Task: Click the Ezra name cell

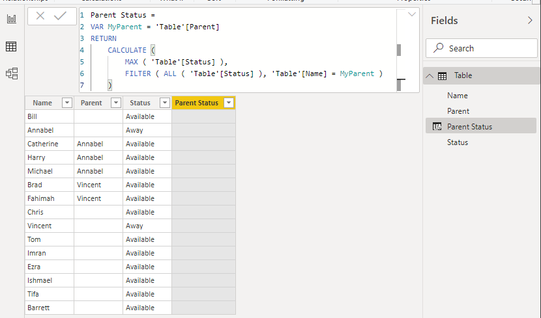Action: pos(50,267)
